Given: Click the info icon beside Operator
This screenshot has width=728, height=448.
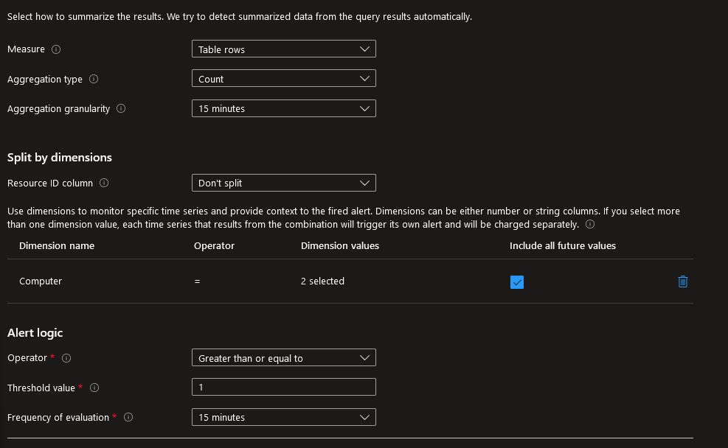Looking at the screenshot, I should pos(66,358).
